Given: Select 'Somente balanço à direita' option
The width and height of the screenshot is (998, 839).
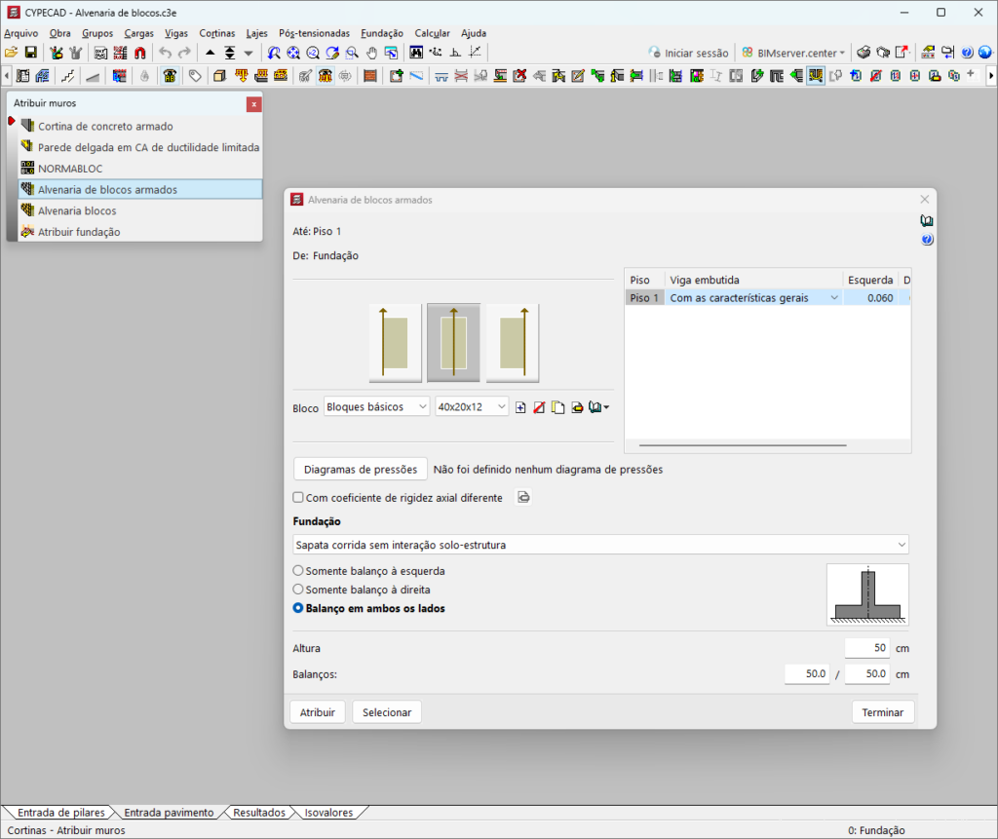Looking at the screenshot, I should pos(298,590).
